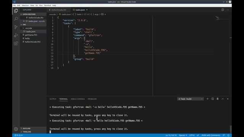The width and height of the screenshot is (244, 137).
Task: Click the editor minimap
Action: (x=222, y=18)
